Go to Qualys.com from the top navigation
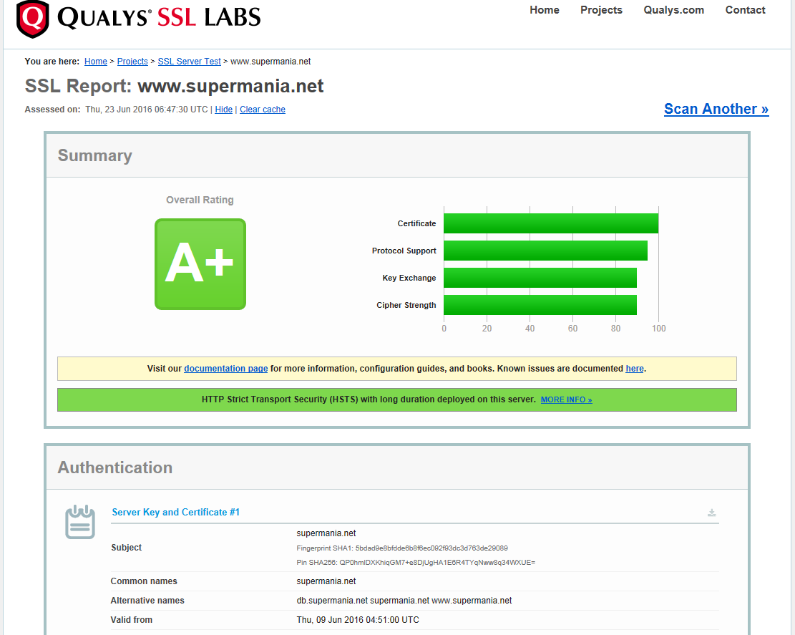 pyautogui.click(x=673, y=10)
